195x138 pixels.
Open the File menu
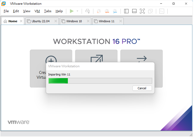pyautogui.click(x=6, y=11)
